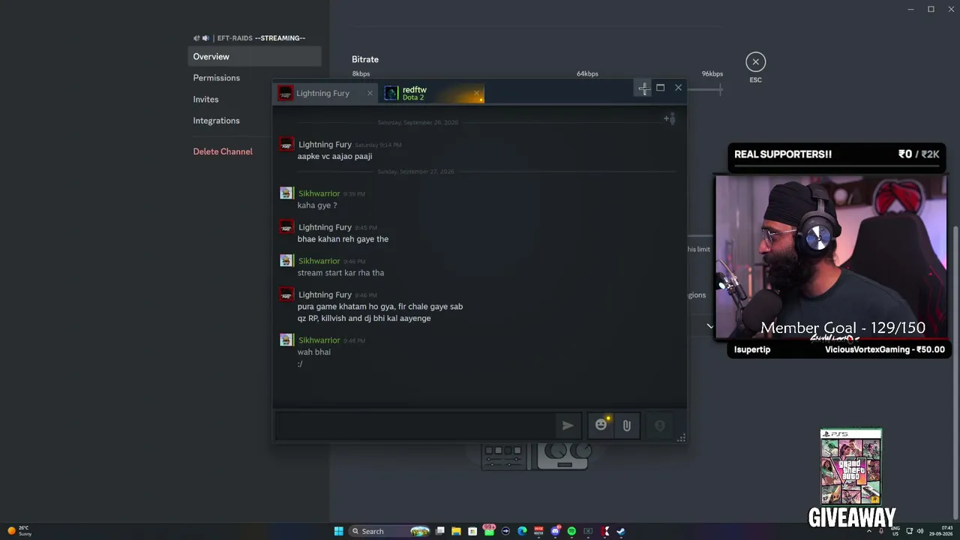Image resolution: width=960 pixels, height=540 pixels.
Task: Click Lightning Fury name above 'aapke vc aajao paaji'
Action: [x=325, y=144]
